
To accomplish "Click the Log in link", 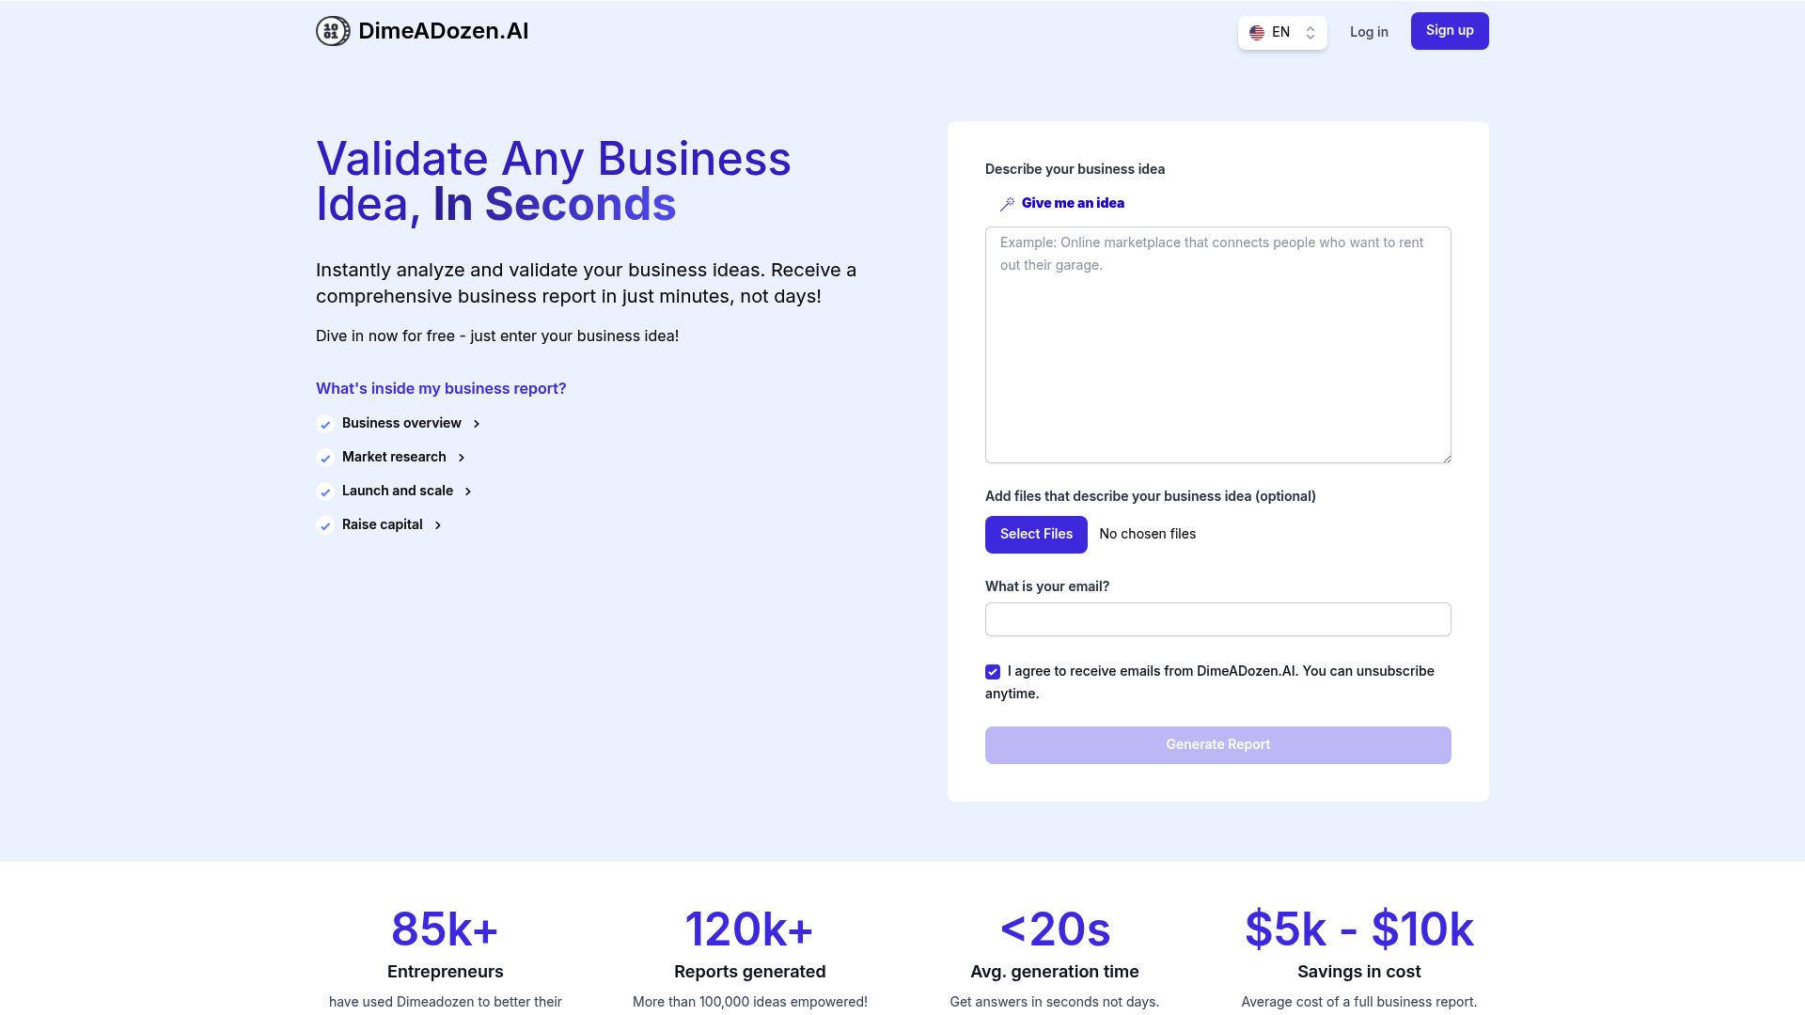I will coord(1369,32).
